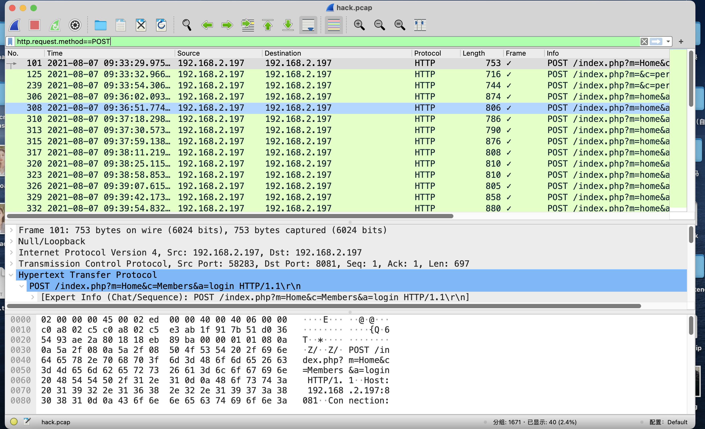Viewport: 705px width, 429px height.
Task: Select packet number 125 row
Action: pyautogui.click(x=337, y=74)
